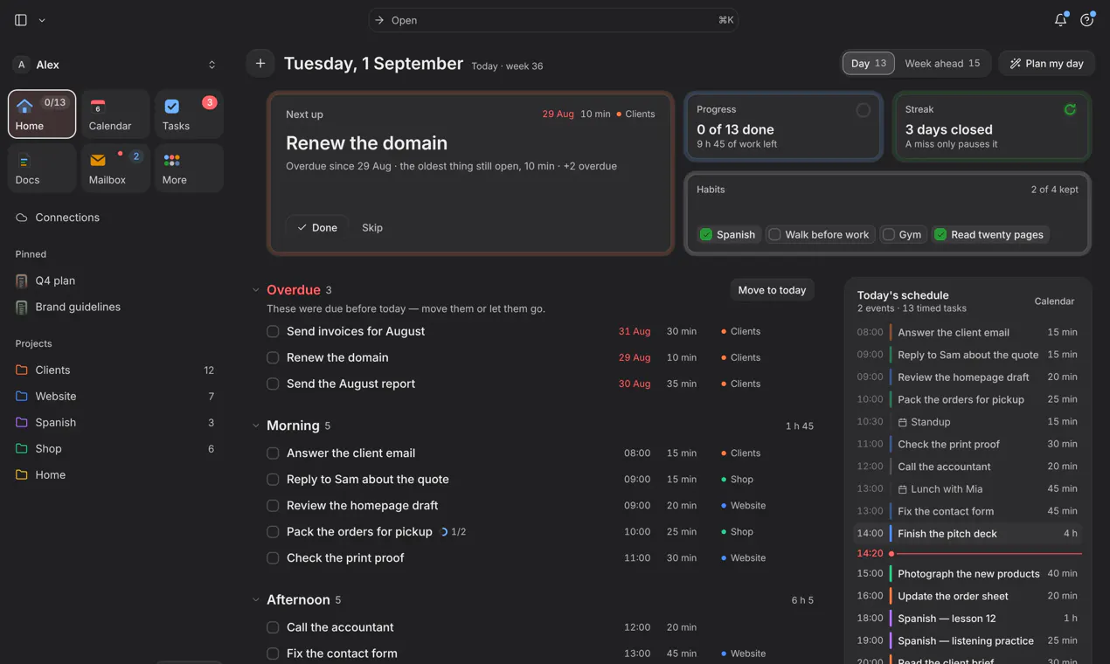Open Spanish — lesson 12 in schedule
The height and width of the screenshot is (664, 1110).
pos(968,619)
